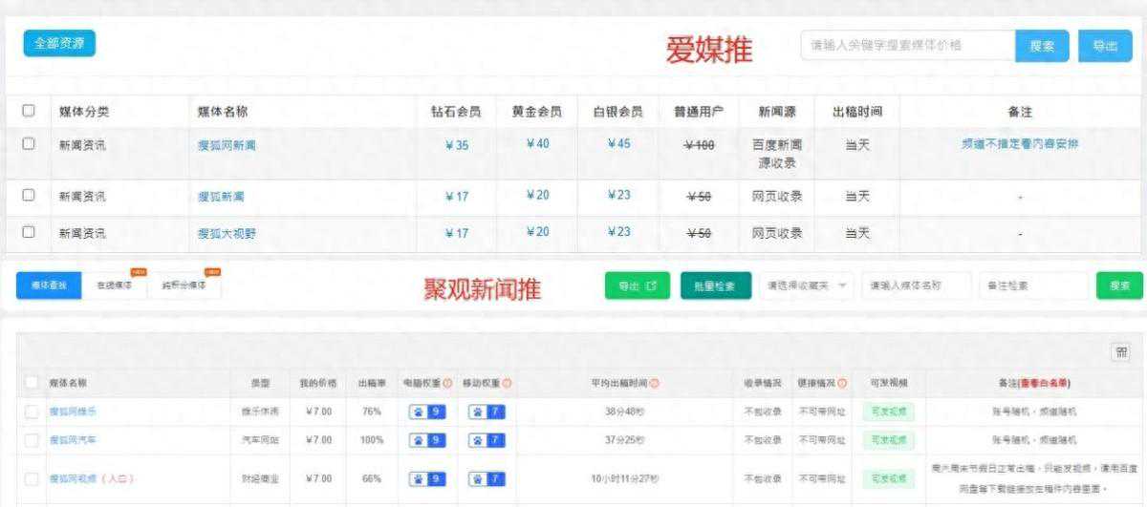1147x507 pixels.
Task: Focus the media price keyword search field
Action: point(907,45)
